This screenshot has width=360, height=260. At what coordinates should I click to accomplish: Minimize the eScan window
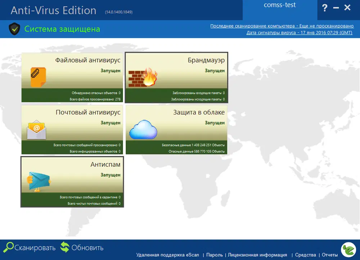click(336, 8)
